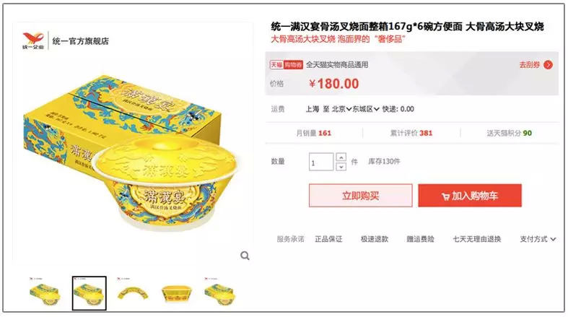The image size is (568, 317).
Task: Select the fifth product thumbnail
Action: 220,293
